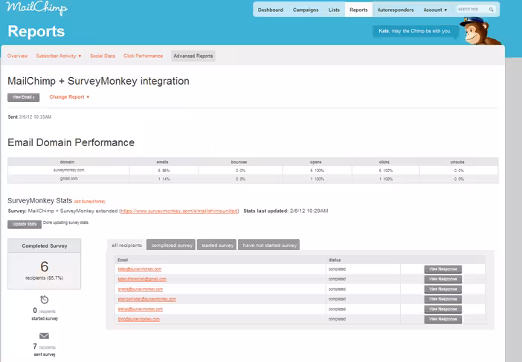Screen dimensions: 522x362
Task: Click the Email Domain Performance heading
Action: [x=71, y=142]
